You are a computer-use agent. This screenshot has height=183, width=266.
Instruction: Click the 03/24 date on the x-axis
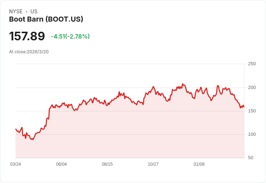pyautogui.click(x=16, y=164)
